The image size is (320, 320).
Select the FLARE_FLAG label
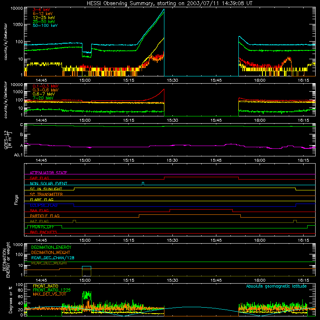42,200
